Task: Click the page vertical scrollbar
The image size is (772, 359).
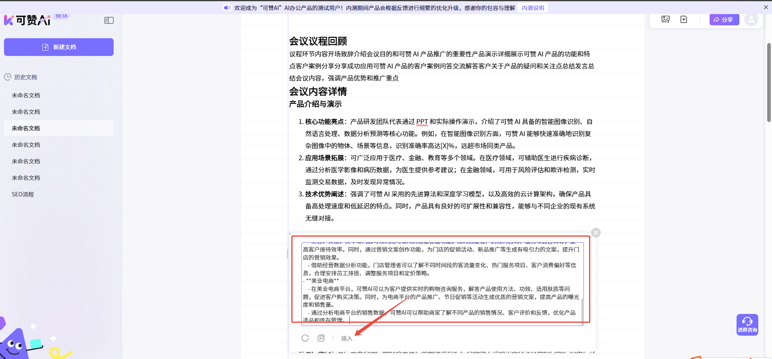Action: point(769,83)
